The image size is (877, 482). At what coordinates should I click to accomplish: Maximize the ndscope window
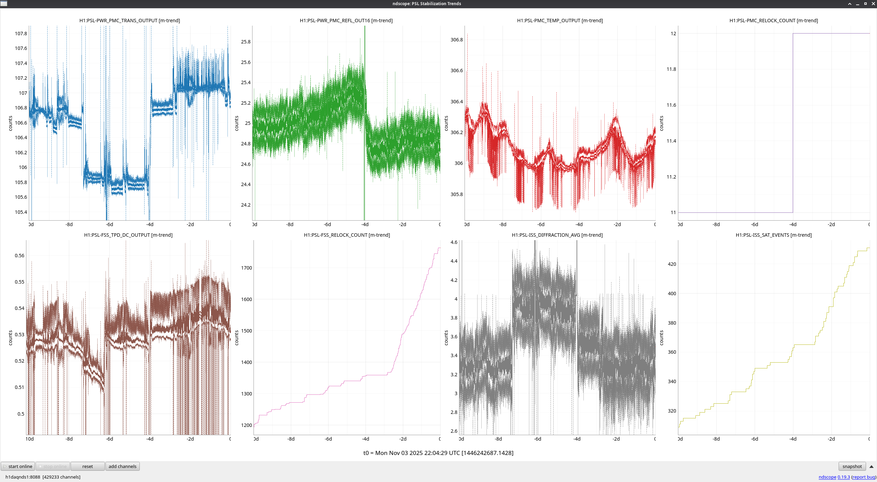[865, 4]
